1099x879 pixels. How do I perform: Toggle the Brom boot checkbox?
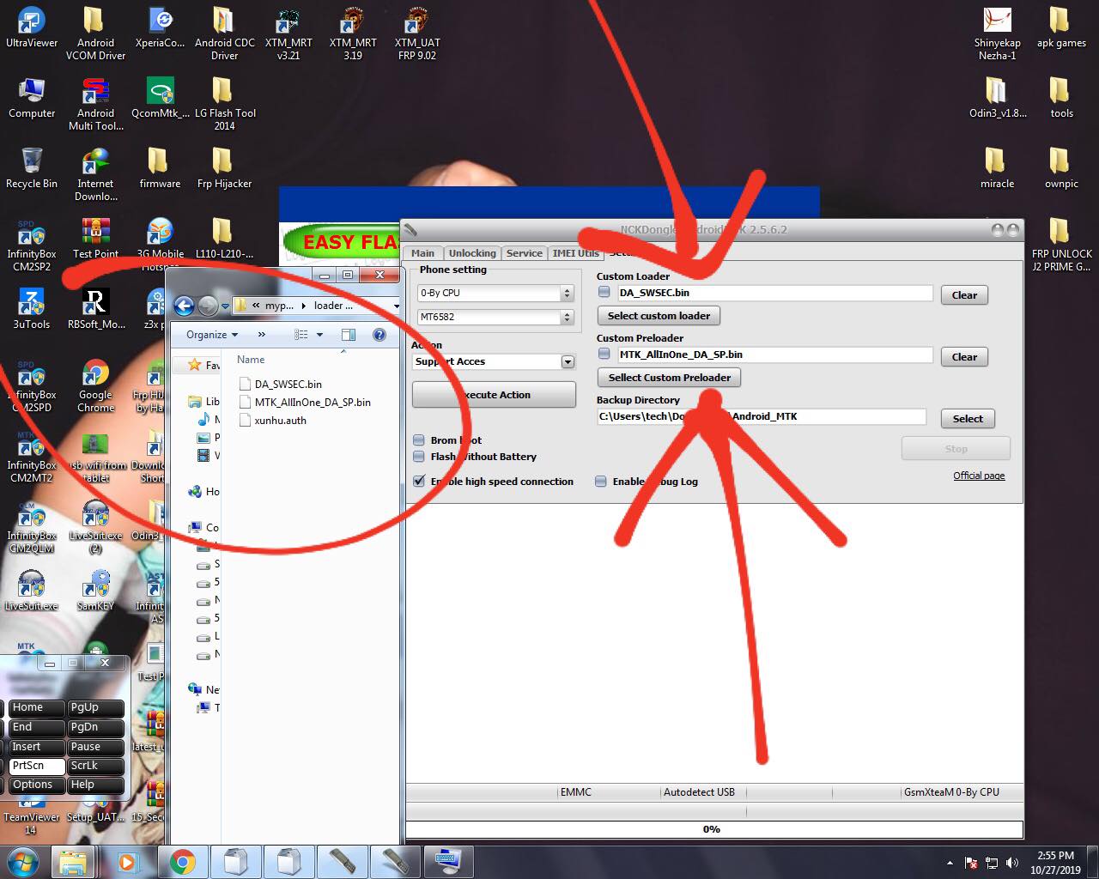tap(419, 440)
